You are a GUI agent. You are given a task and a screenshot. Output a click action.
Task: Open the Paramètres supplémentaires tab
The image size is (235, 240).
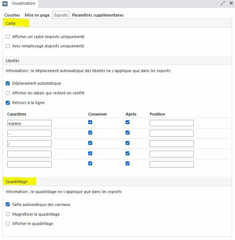point(98,15)
